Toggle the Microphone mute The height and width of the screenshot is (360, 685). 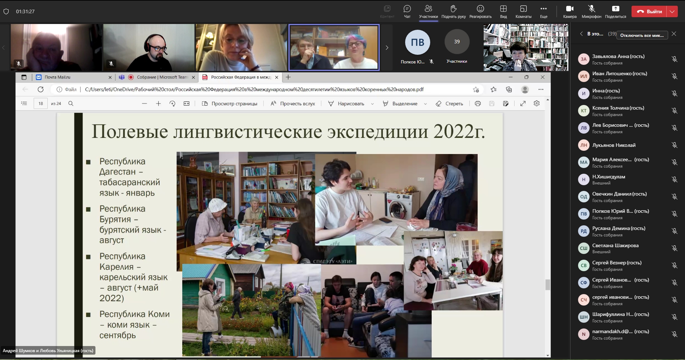(591, 11)
